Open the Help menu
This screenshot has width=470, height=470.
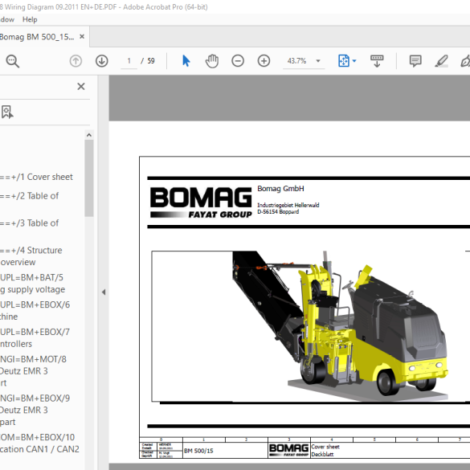30,20
